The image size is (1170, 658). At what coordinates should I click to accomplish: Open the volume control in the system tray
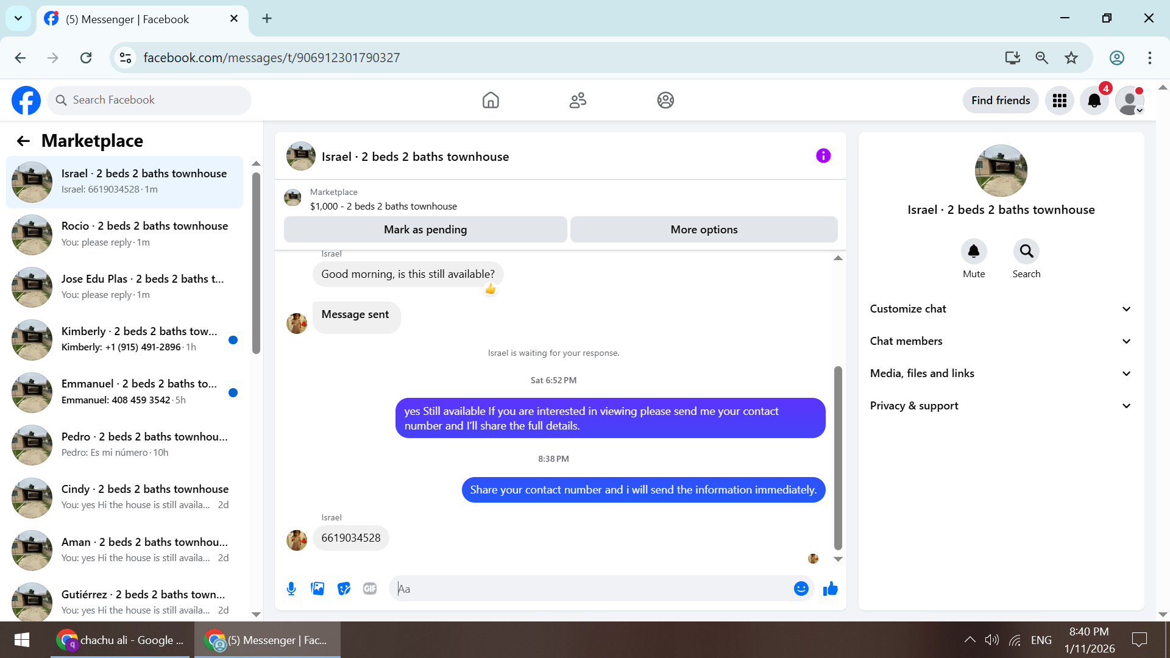click(992, 640)
